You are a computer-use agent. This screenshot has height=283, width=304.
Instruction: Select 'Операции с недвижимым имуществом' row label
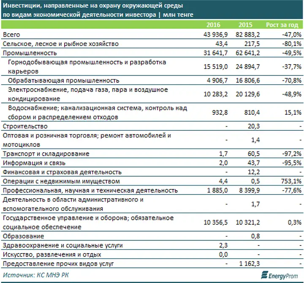[61, 181]
